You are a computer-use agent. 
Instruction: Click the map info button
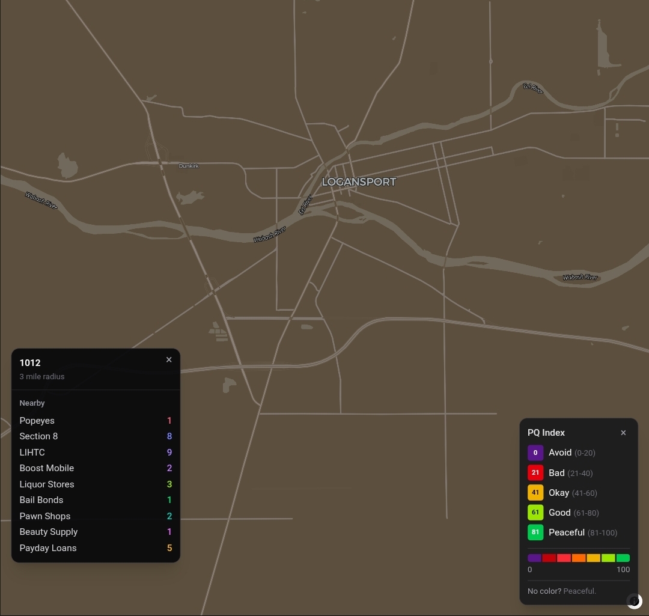coord(634,601)
